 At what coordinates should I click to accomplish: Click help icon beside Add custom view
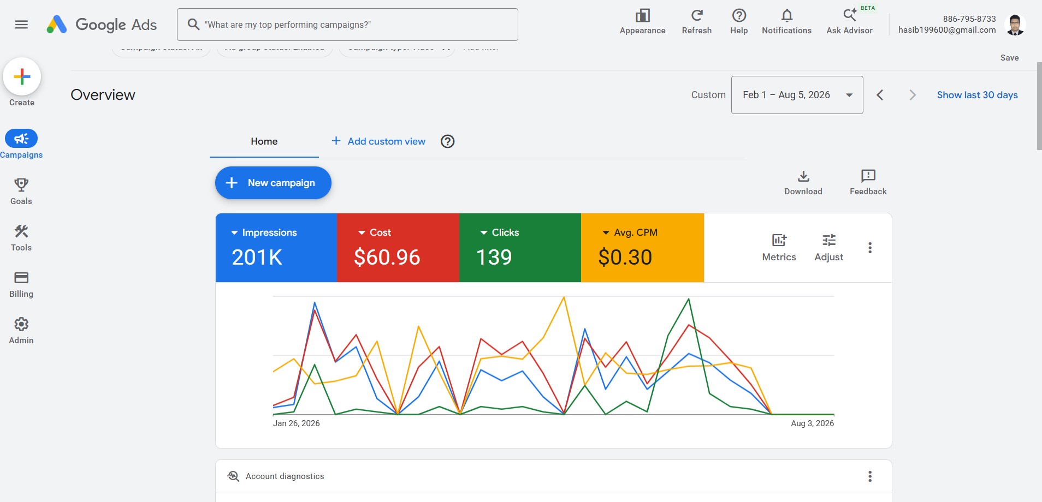pyautogui.click(x=448, y=141)
